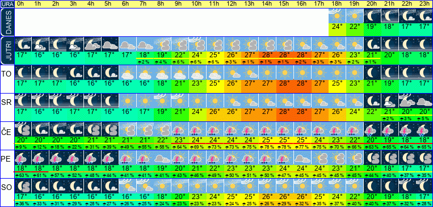Click the SO day label
The image size is (433, 207).
point(6,187)
